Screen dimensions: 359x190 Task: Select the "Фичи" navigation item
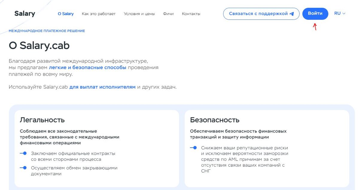pos(168,14)
